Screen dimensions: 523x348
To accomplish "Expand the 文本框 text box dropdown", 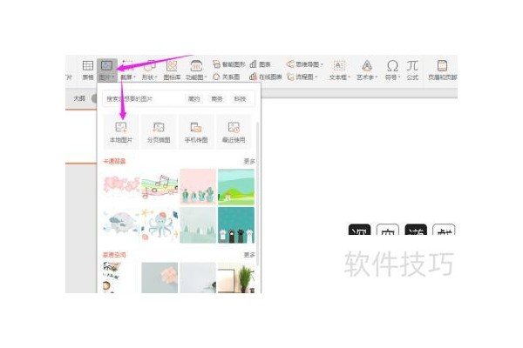I will [340, 77].
